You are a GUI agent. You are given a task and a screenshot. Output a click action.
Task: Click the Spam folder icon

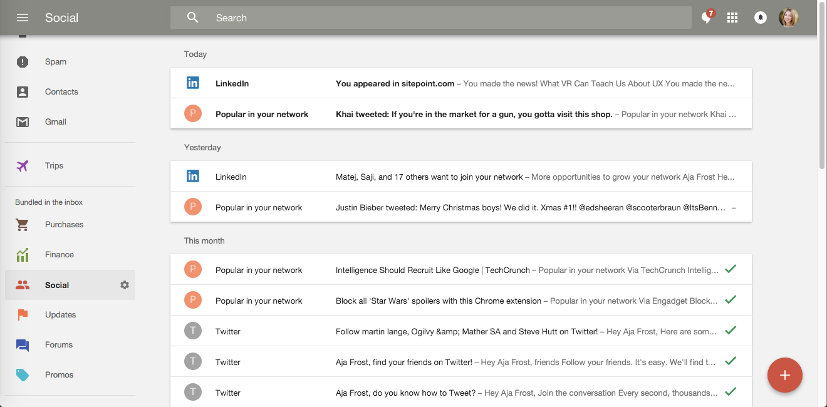(x=23, y=62)
